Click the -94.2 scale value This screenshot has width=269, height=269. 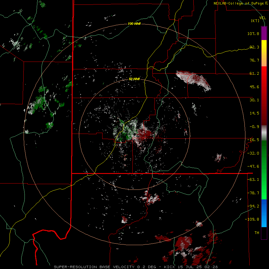click(x=253, y=206)
